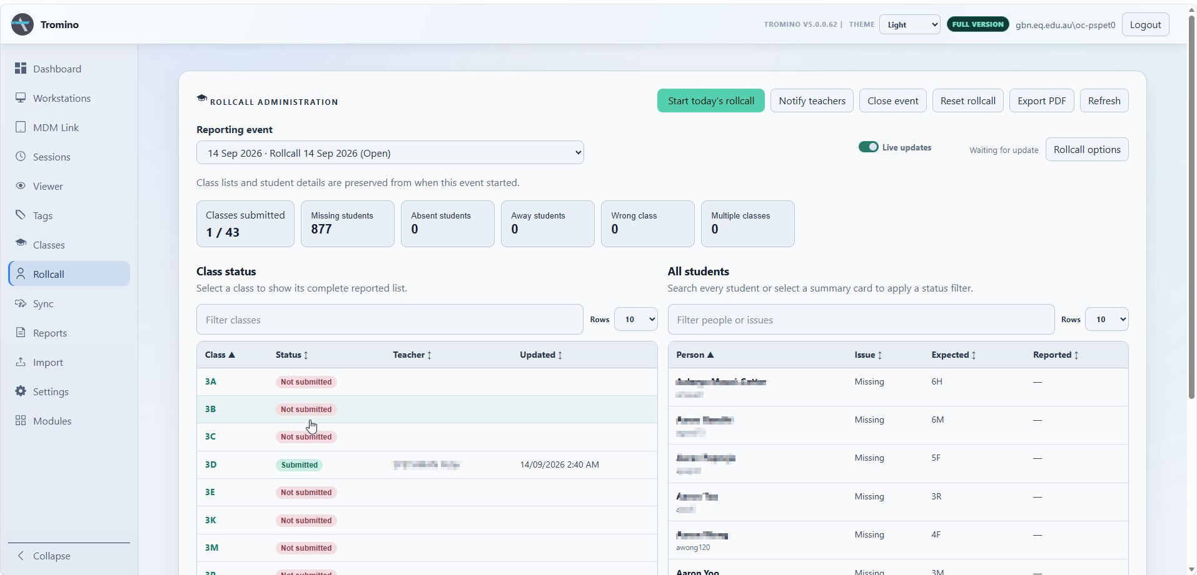Screen dimensions: 1197x575
Task: Sort students table by Issue column
Action: (868, 355)
